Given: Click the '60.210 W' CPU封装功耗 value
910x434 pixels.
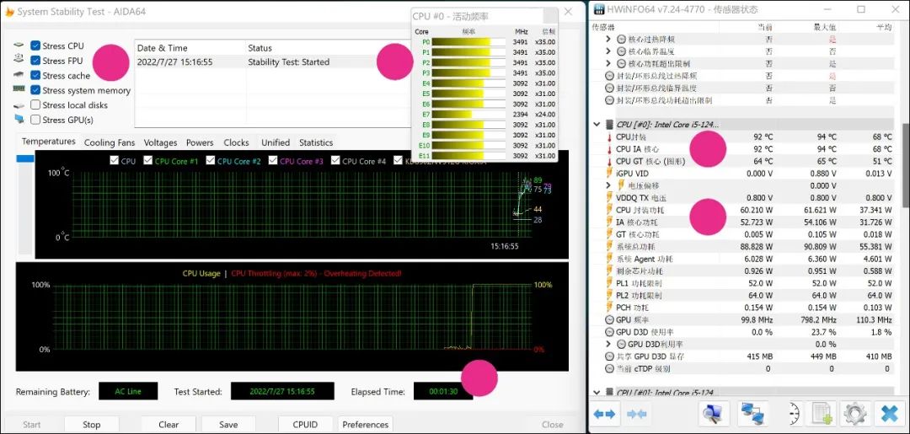Looking at the screenshot, I should click(757, 210).
